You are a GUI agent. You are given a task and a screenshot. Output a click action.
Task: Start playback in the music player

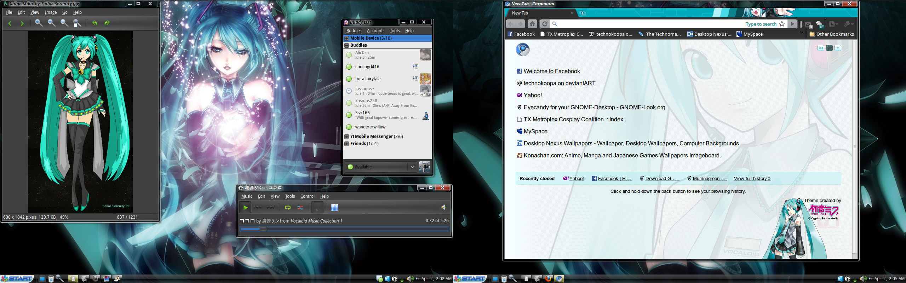pyautogui.click(x=245, y=208)
